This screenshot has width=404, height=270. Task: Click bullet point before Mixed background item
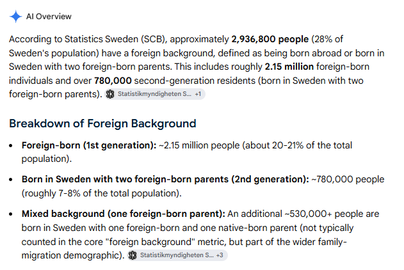coord(10,214)
